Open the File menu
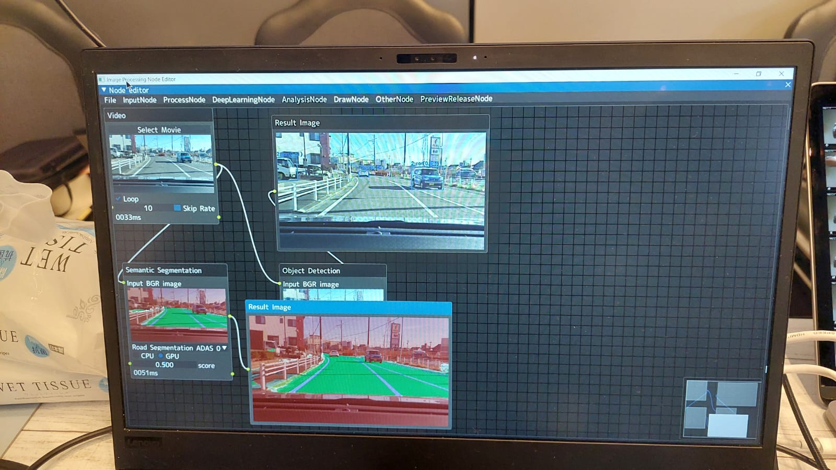 pos(110,100)
